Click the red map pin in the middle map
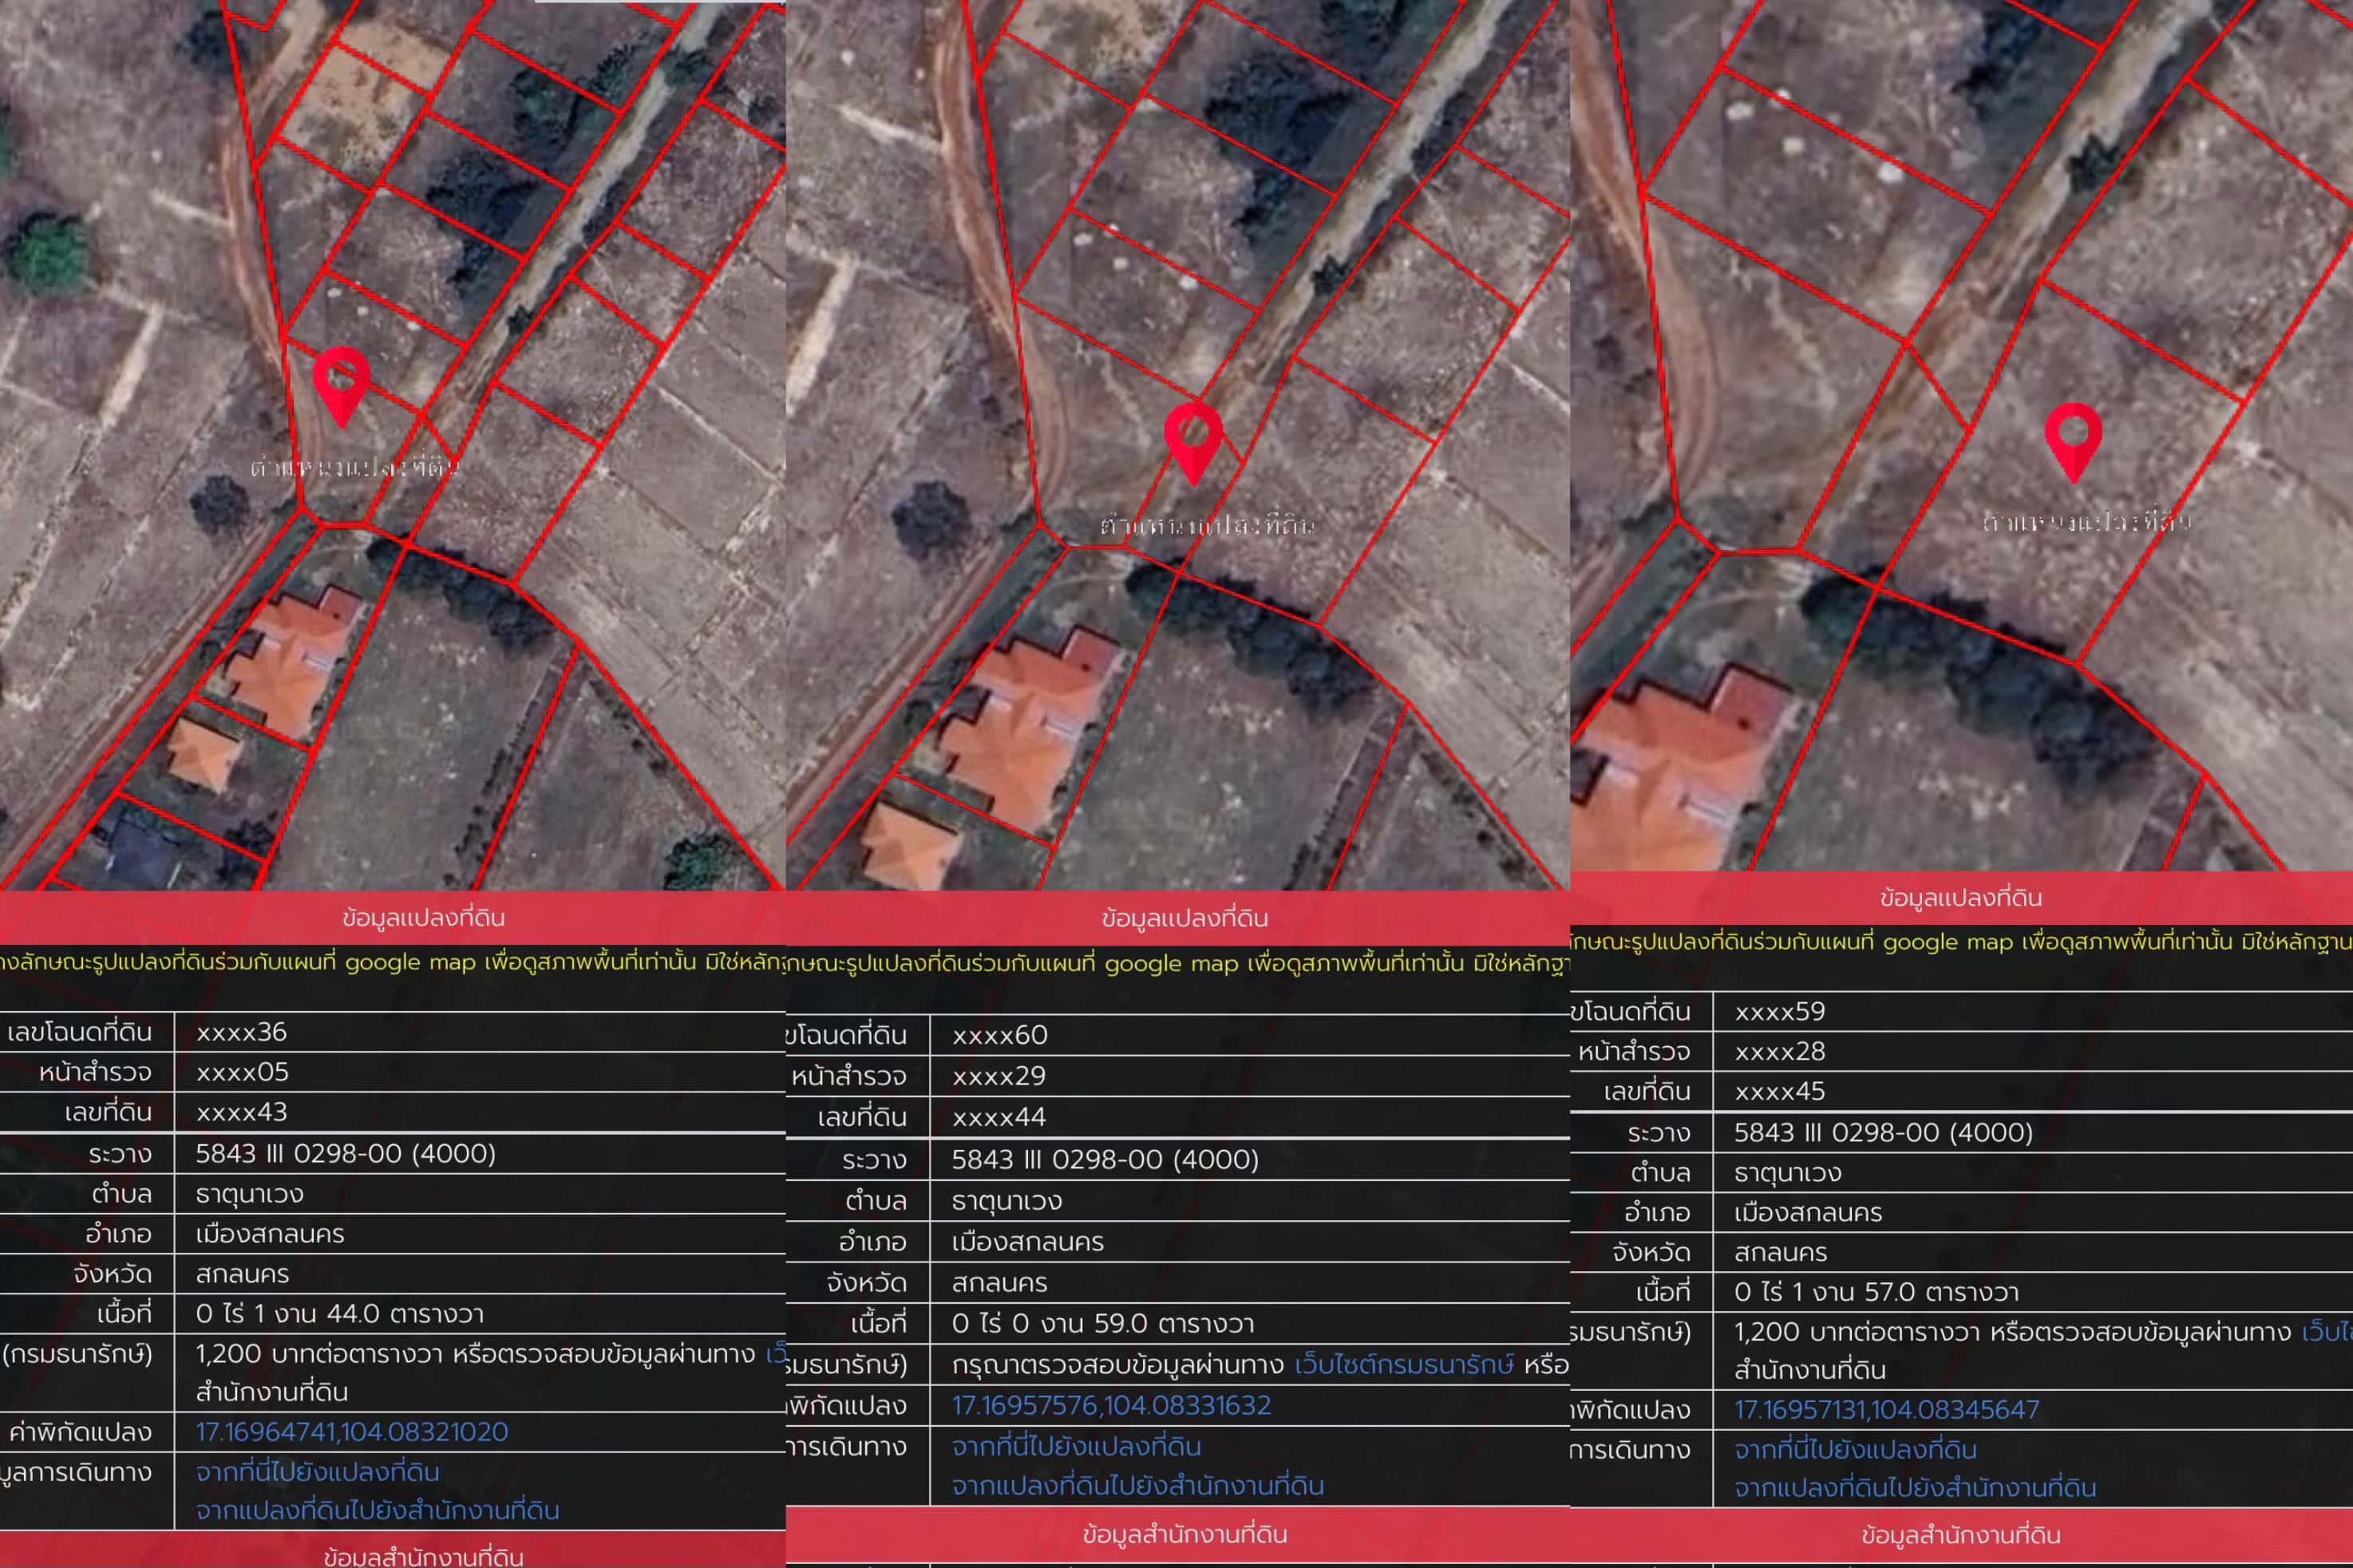Viewport: 2353px width, 1568px height. 1193,444
